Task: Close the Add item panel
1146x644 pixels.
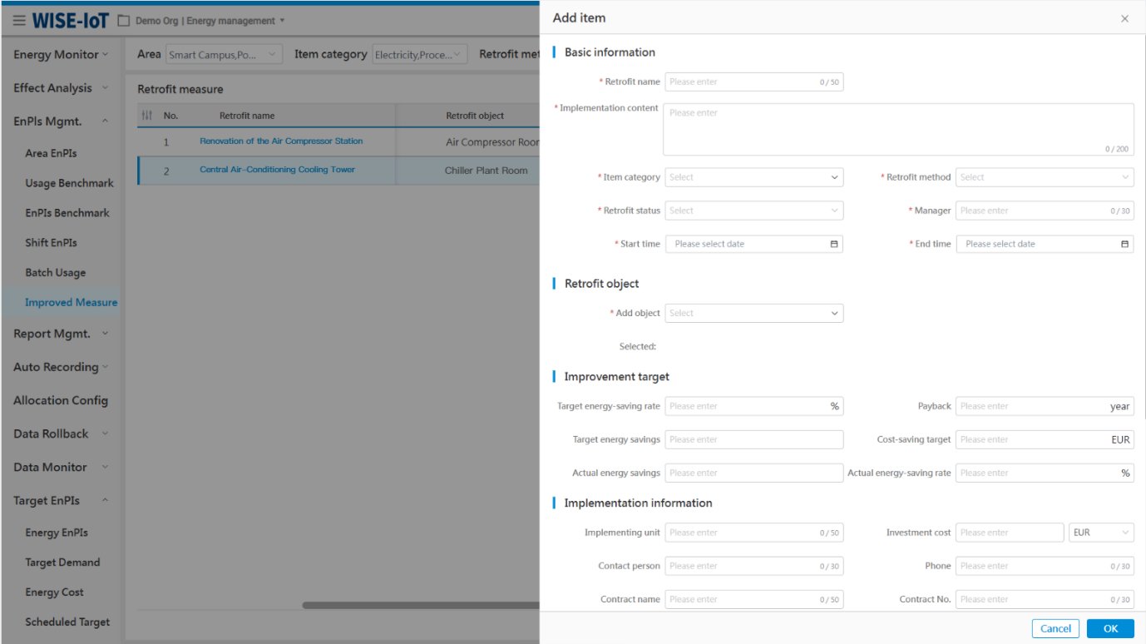Action: (x=1124, y=18)
